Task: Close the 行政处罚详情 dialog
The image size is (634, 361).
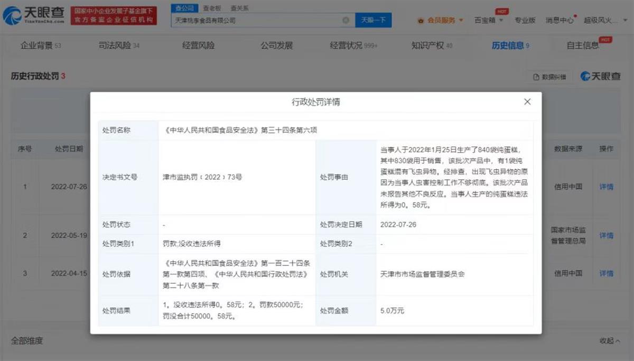Action: 527,101
